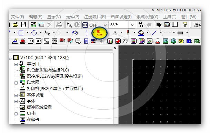Click the Save floppy disk icon

[23, 25]
